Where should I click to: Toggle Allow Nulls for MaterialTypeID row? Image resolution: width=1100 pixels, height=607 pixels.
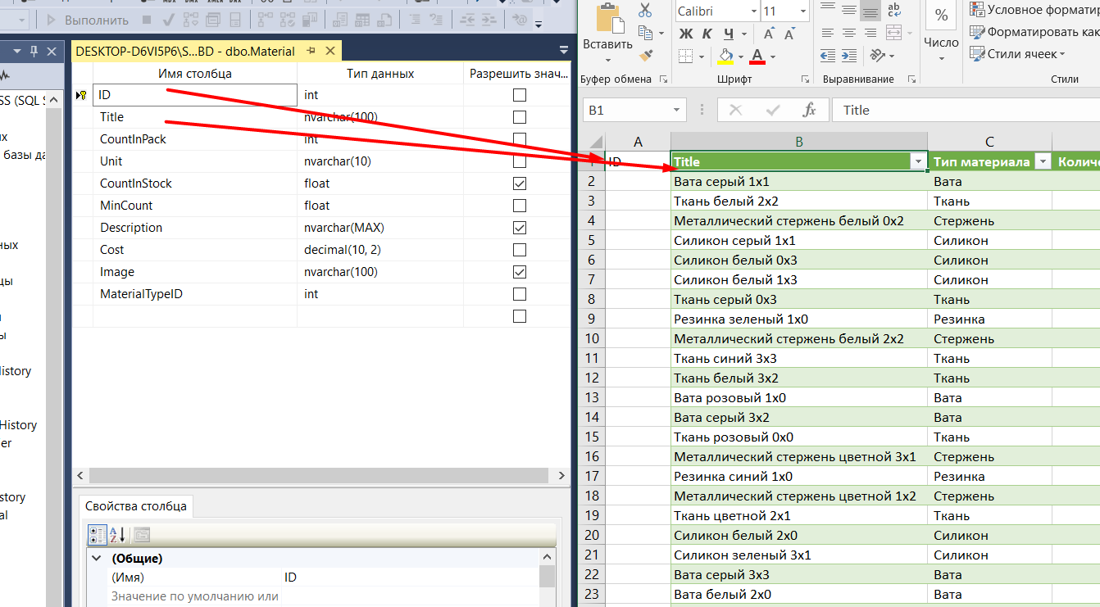(x=519, y=294)
